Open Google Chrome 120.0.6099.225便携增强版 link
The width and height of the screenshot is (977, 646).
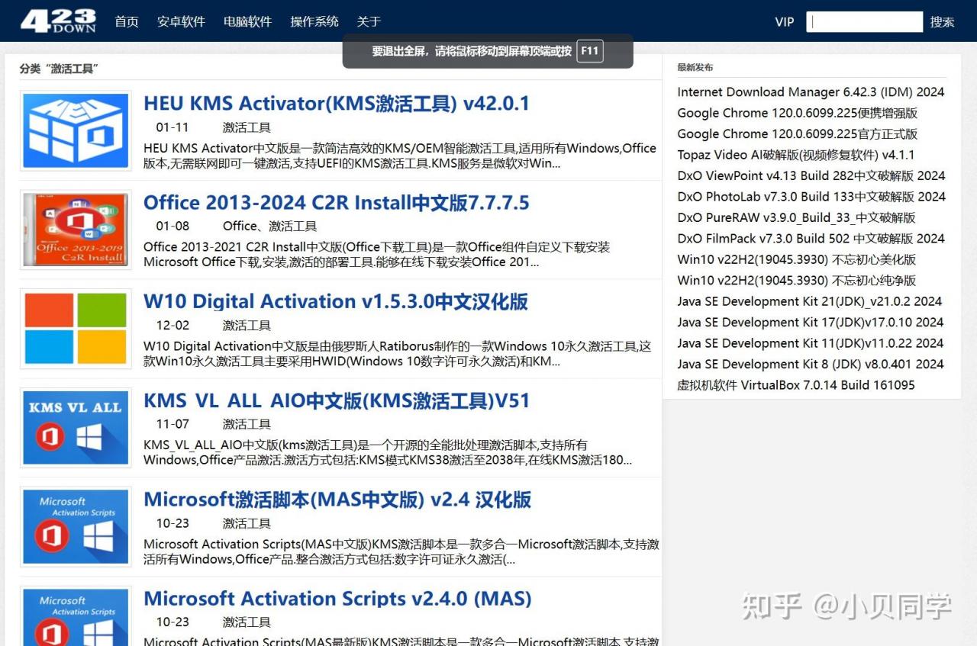797,113
